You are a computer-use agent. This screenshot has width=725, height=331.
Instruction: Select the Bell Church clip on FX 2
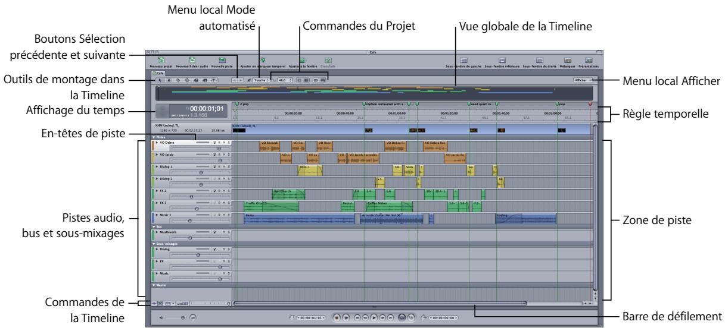click(288, 194)
